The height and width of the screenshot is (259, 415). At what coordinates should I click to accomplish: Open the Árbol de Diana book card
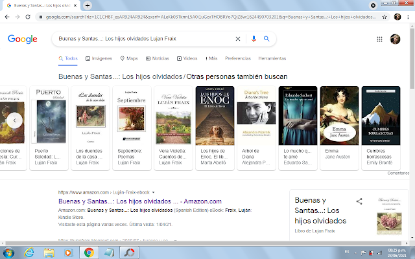pos(257,128)
